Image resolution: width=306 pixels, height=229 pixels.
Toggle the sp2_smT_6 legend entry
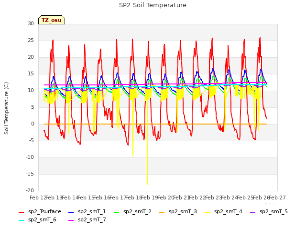pos(37,219)
